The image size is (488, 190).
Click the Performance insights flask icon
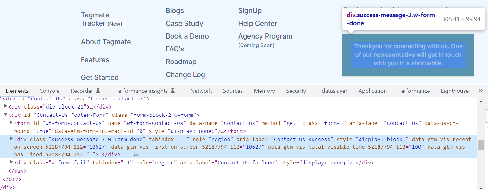[x=172, y=91]
